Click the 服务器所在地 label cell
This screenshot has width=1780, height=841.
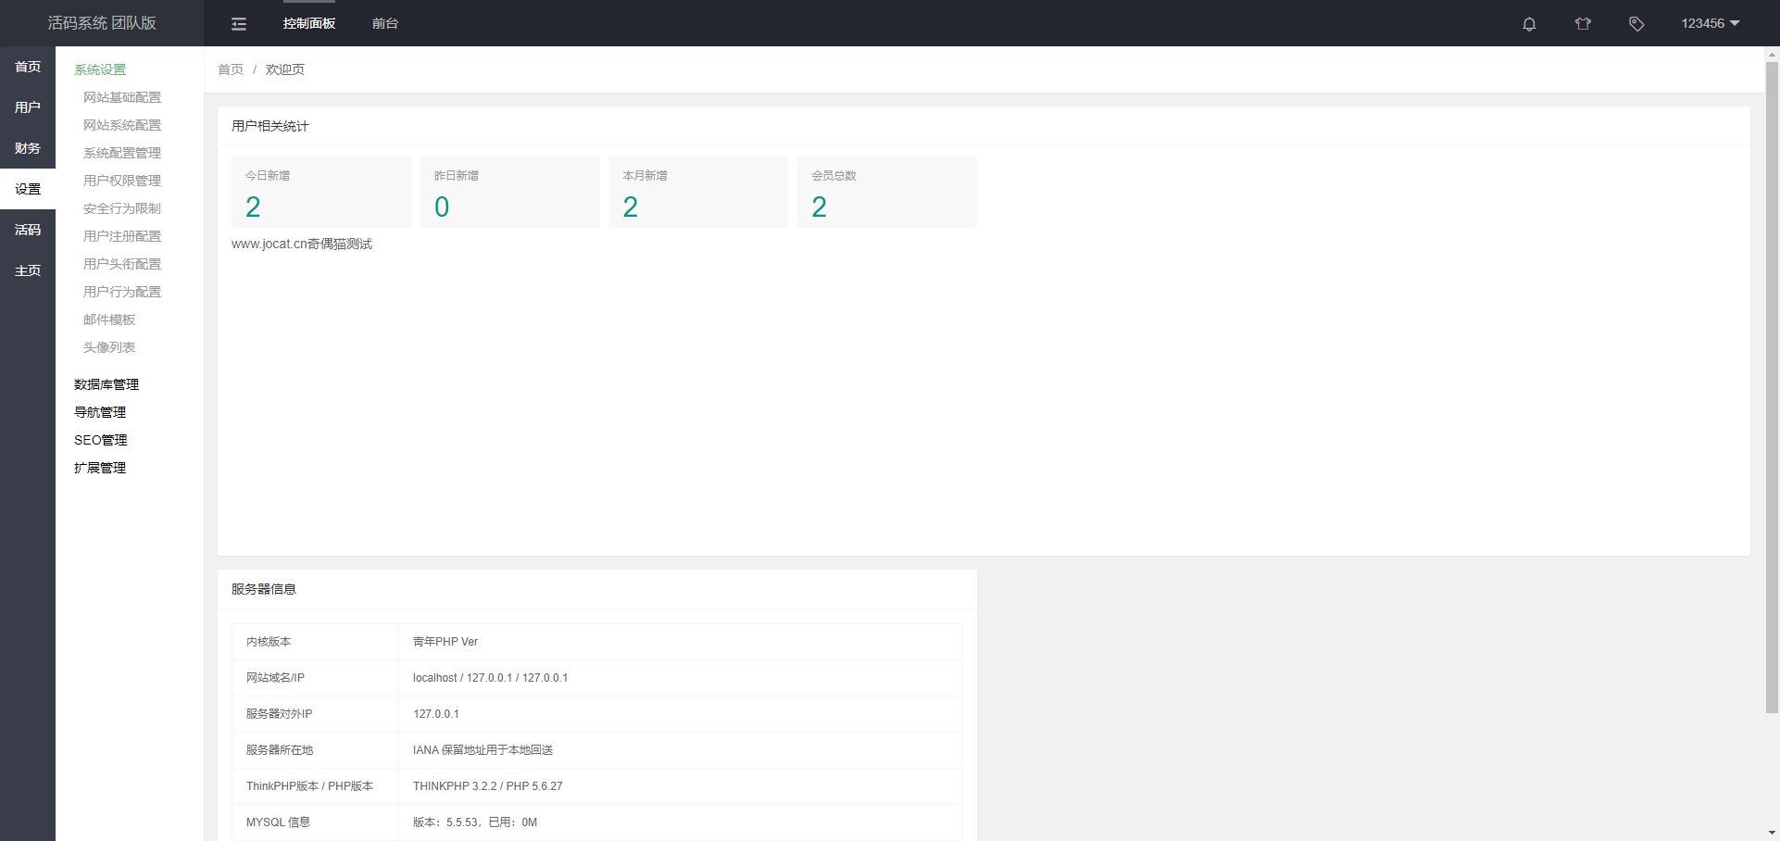(315, 750)
